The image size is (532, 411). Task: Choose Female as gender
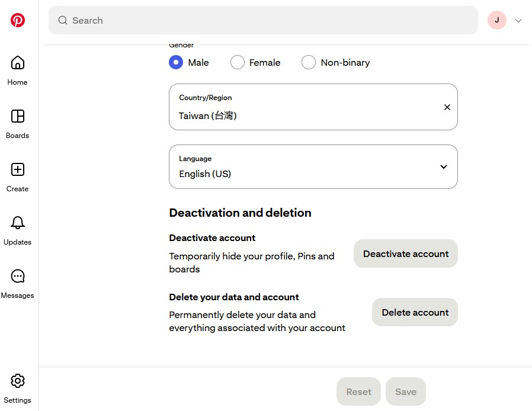coord(237,62)
